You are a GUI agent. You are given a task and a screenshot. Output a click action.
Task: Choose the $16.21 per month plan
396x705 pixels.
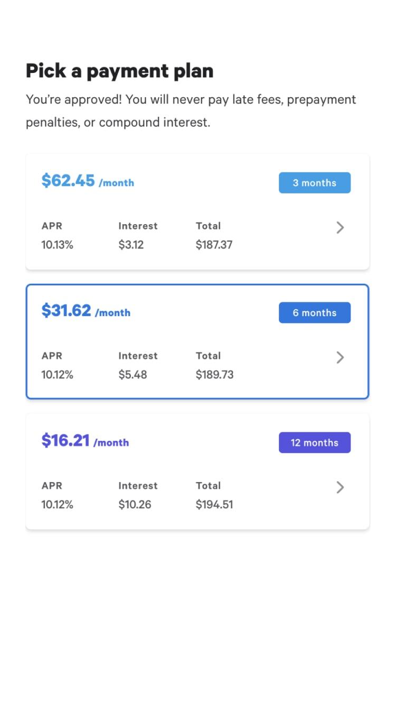[x=197, y=471]
